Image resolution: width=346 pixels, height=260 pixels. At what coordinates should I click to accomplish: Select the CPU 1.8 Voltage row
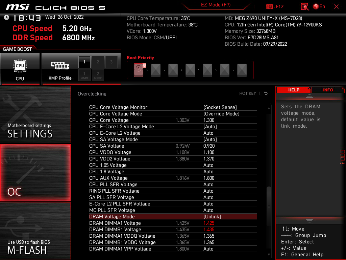(173, 172)
